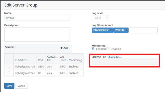
Task: Click the SYSTEM tag label
Action: coord(119,30)
